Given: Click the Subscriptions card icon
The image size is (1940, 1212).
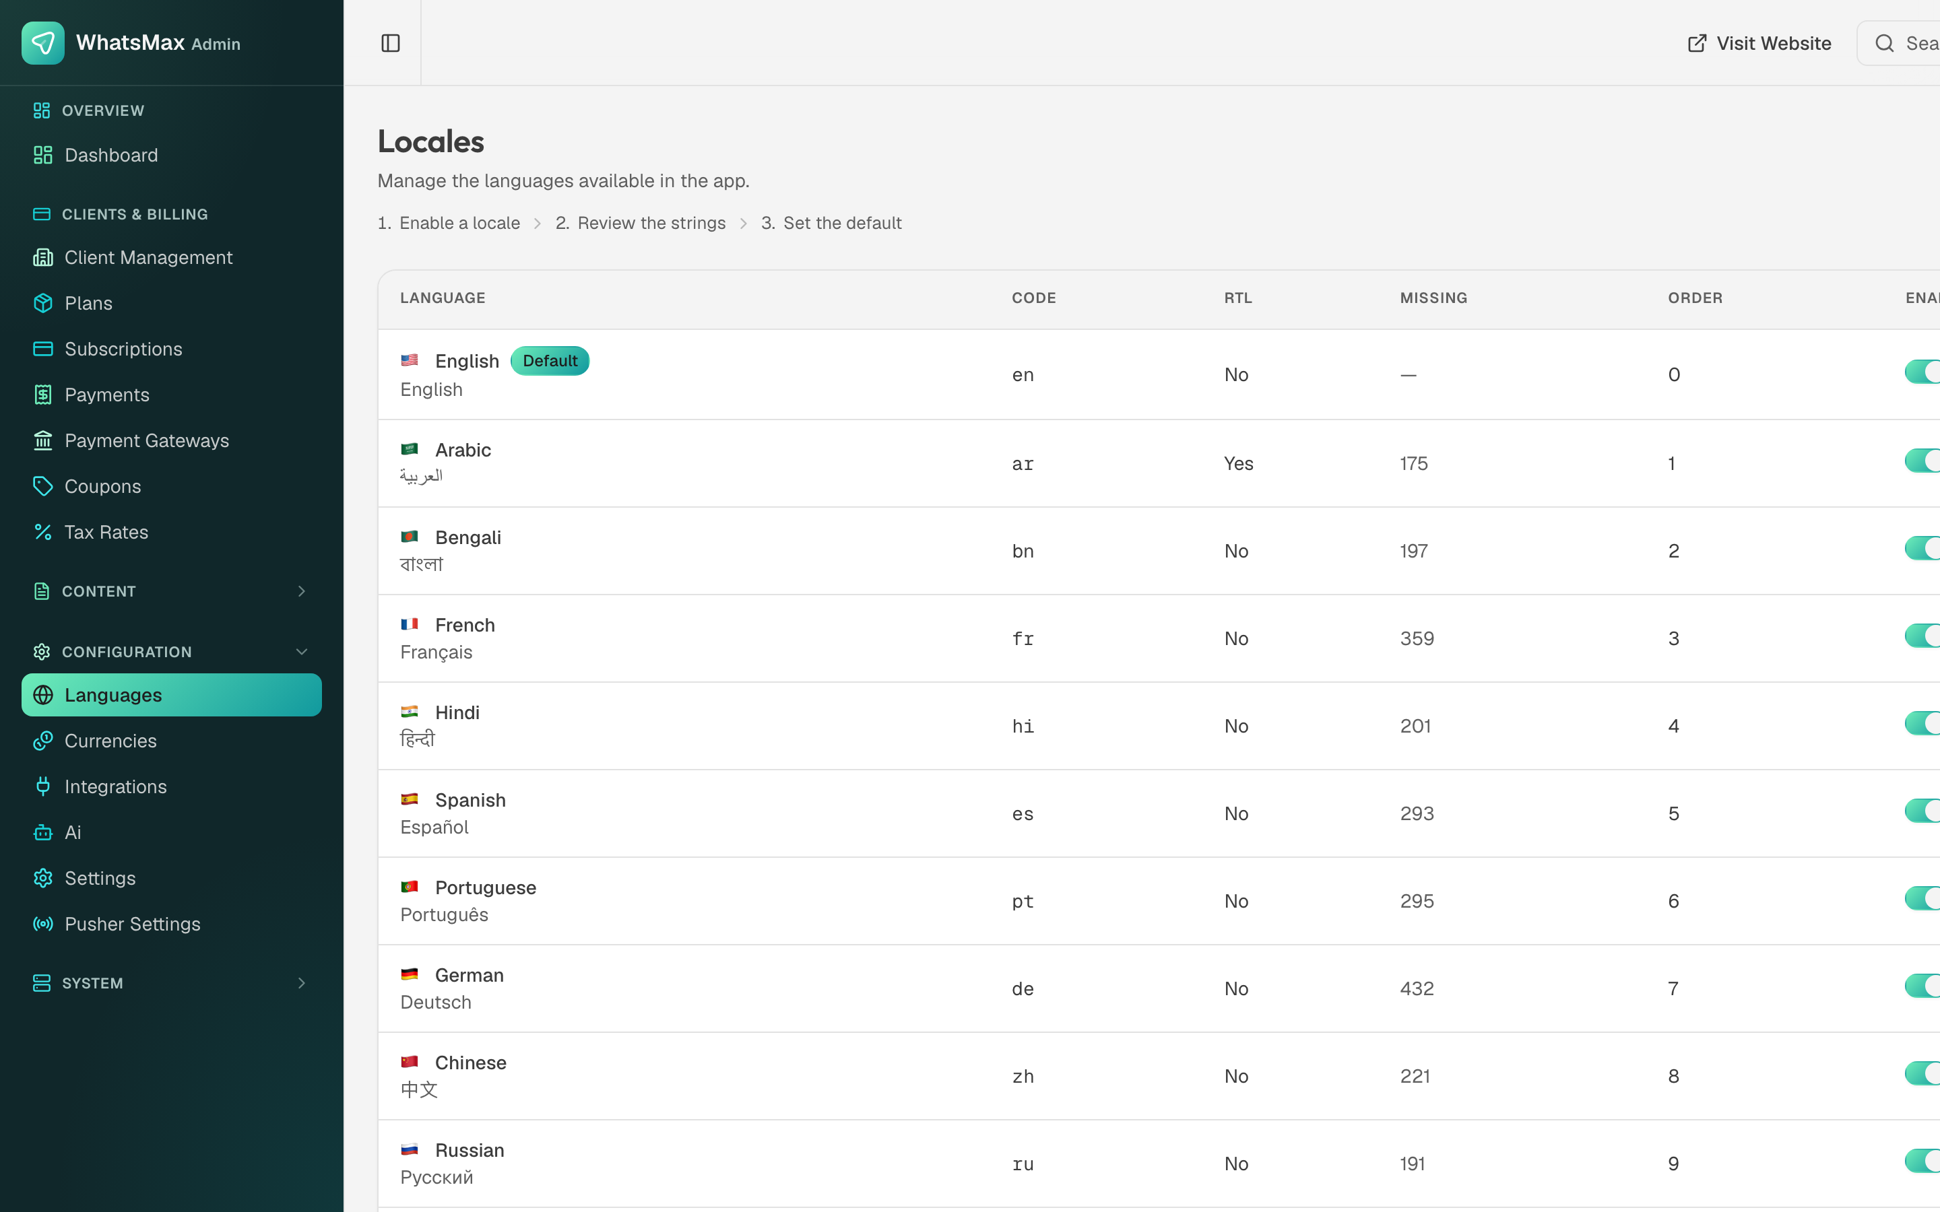Looking at the screenshot, I should [42, 349].
